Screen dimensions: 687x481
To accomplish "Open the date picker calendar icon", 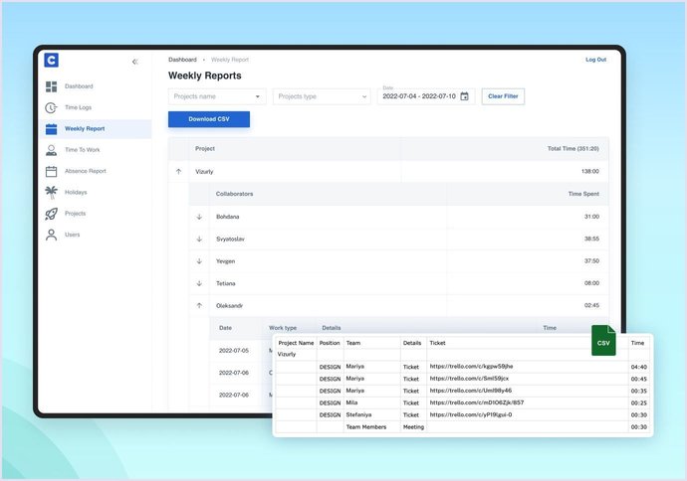I will [x=464, y=96].
